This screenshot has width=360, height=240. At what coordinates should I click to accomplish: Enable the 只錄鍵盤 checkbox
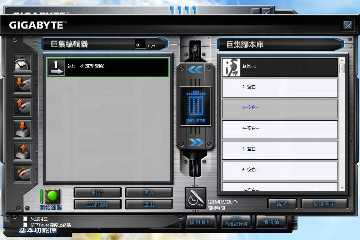point(25,219)
